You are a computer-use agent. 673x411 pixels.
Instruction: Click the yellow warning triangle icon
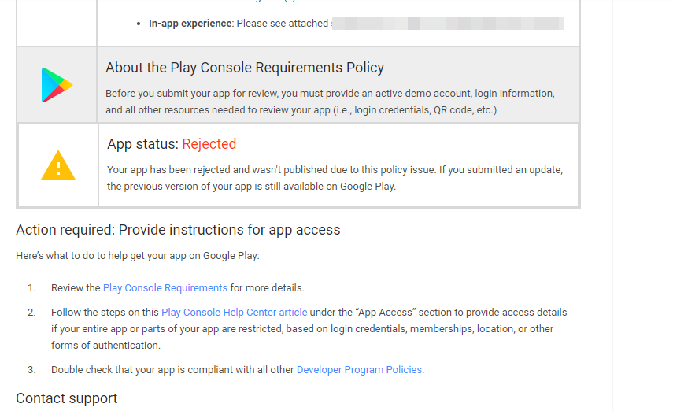(x=58, y=165)
